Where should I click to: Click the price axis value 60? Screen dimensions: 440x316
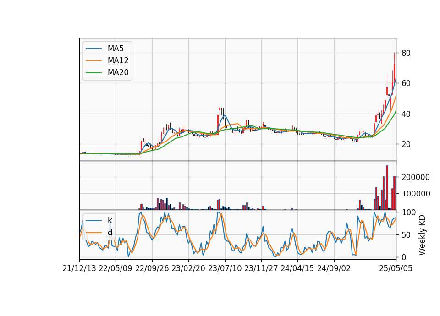click(406, 83)
